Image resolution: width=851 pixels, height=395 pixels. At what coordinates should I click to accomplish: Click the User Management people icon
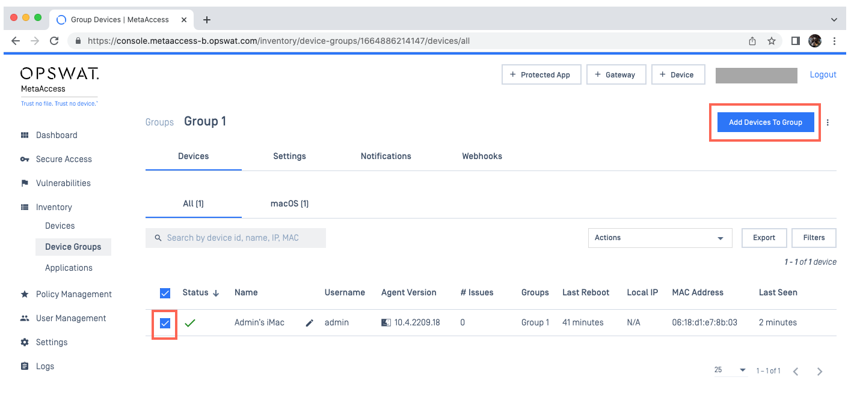(x=25, y=318)
